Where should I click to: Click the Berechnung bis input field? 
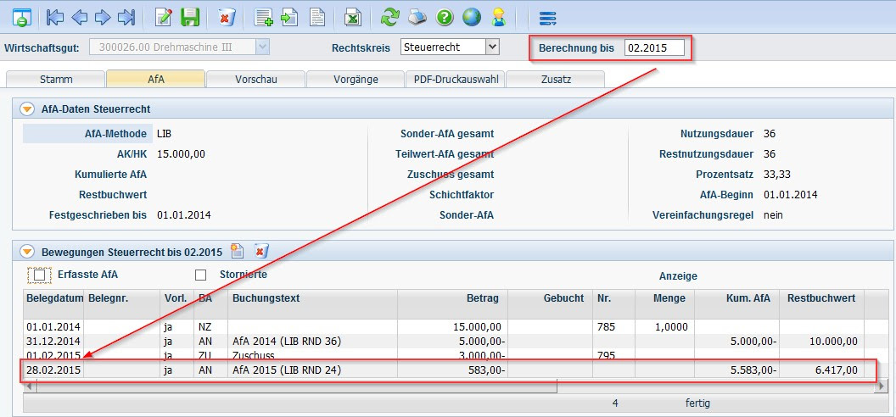[x=653, y=48]
